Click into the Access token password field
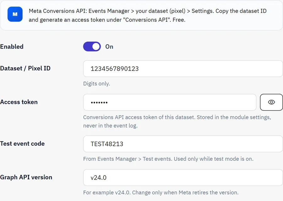283x201 pixels. (x=170, y=102)
